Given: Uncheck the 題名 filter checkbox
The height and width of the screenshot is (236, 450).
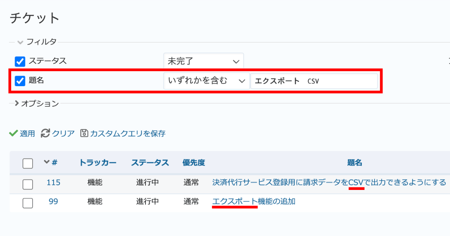Looking at the screenshot, I should point(20,81).
